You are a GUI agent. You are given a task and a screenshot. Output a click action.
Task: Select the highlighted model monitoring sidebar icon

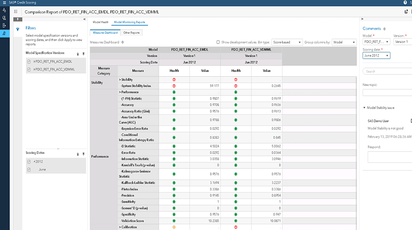(x=4, y=33)
